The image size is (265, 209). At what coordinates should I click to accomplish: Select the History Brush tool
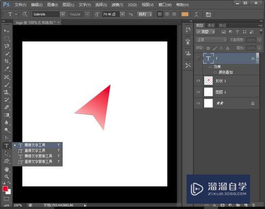point(6,100)
